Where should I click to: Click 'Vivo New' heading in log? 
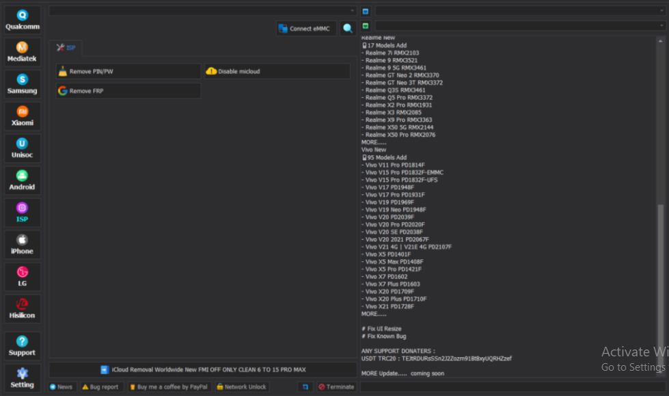(374, 150)
